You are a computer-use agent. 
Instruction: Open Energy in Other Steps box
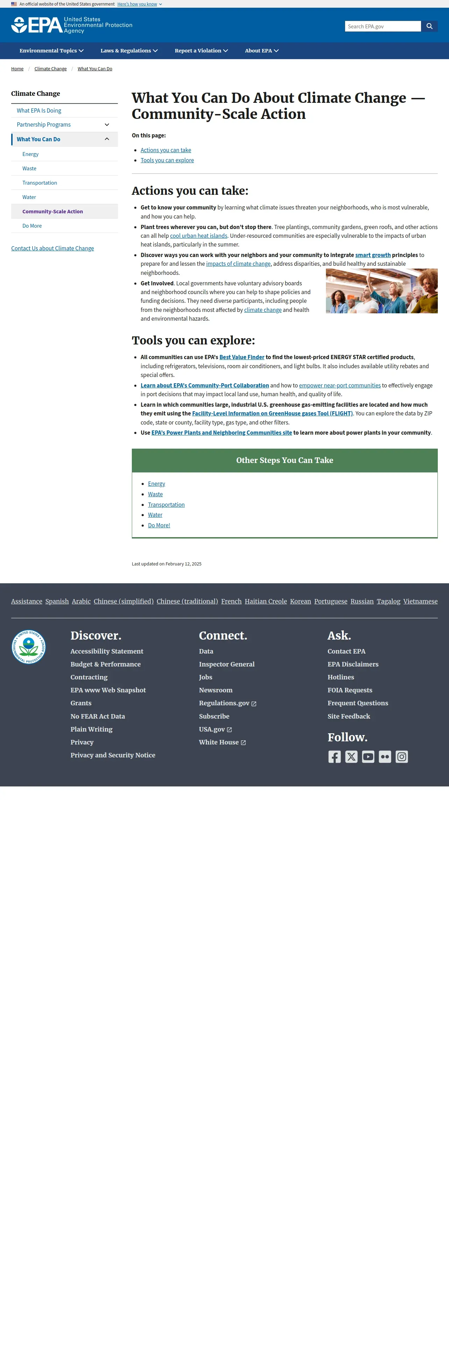(x=156, y=484)
